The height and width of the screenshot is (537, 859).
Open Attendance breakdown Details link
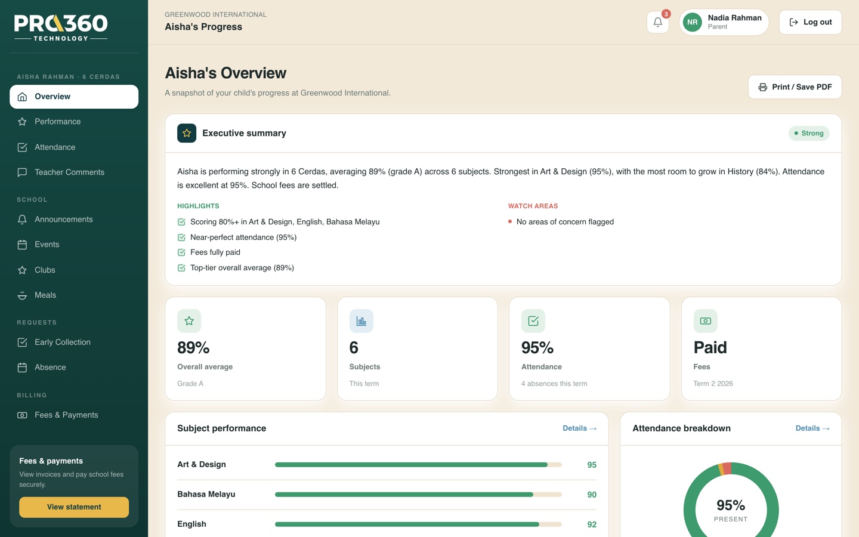pyautogui.click(x=812, y=428)
